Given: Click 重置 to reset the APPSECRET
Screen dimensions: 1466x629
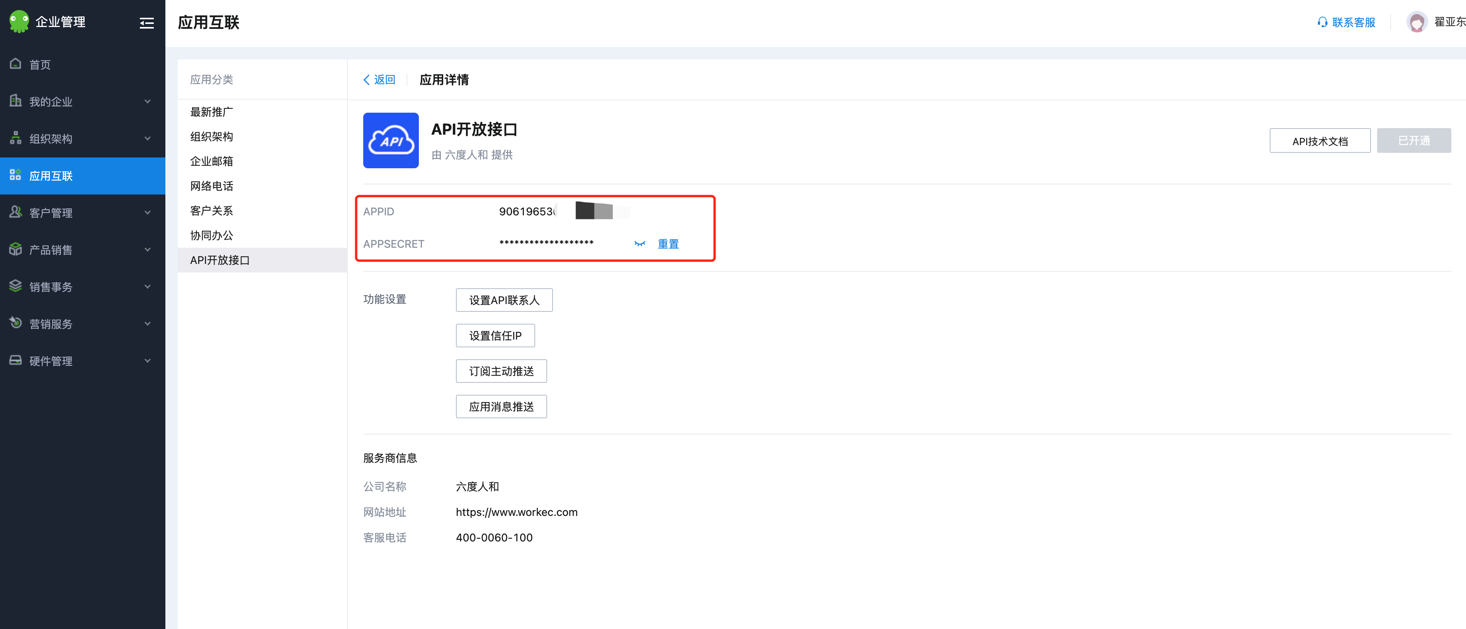Looking at the screenshot, I should click(668, 244).
